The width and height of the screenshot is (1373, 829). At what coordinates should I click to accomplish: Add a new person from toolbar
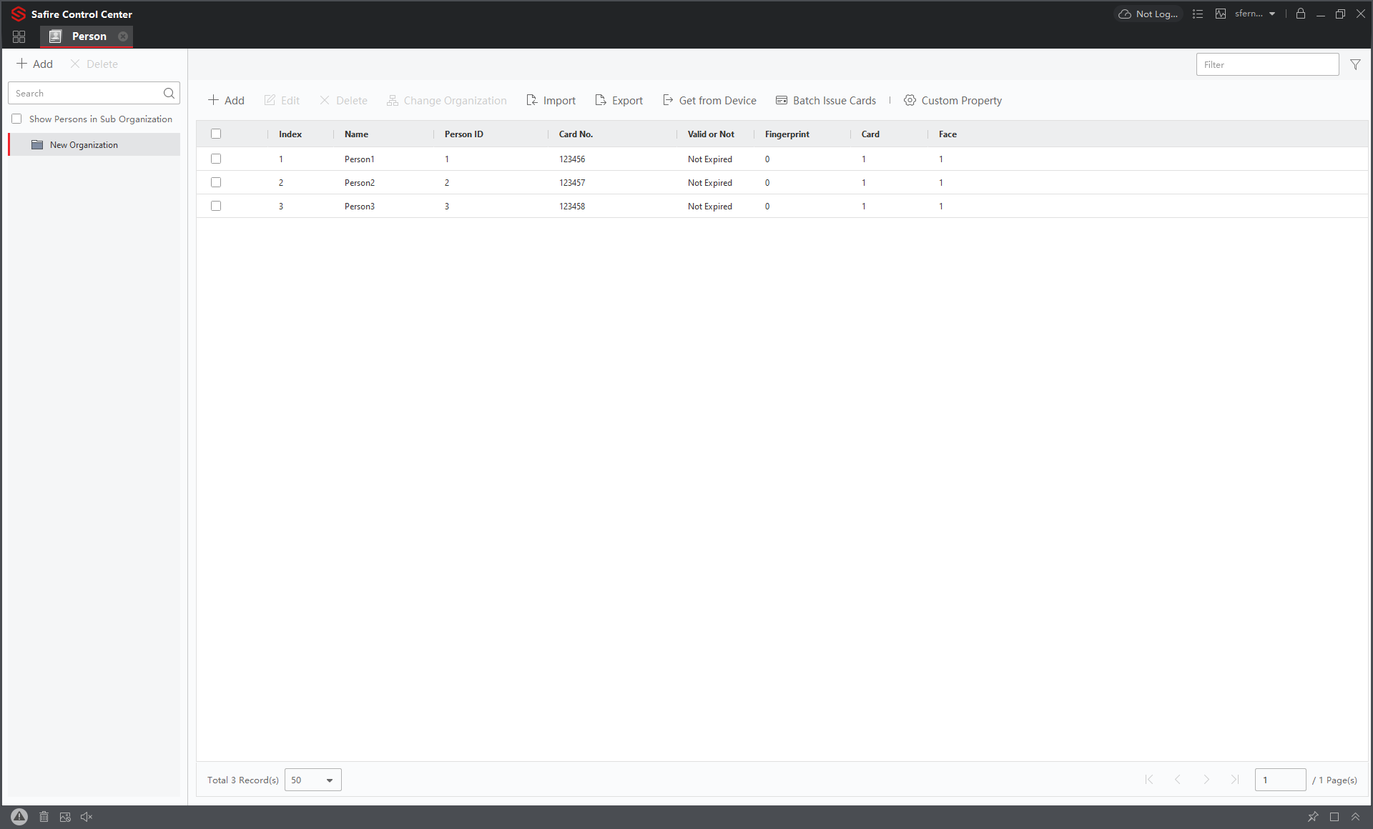click(x=226, y=100)
